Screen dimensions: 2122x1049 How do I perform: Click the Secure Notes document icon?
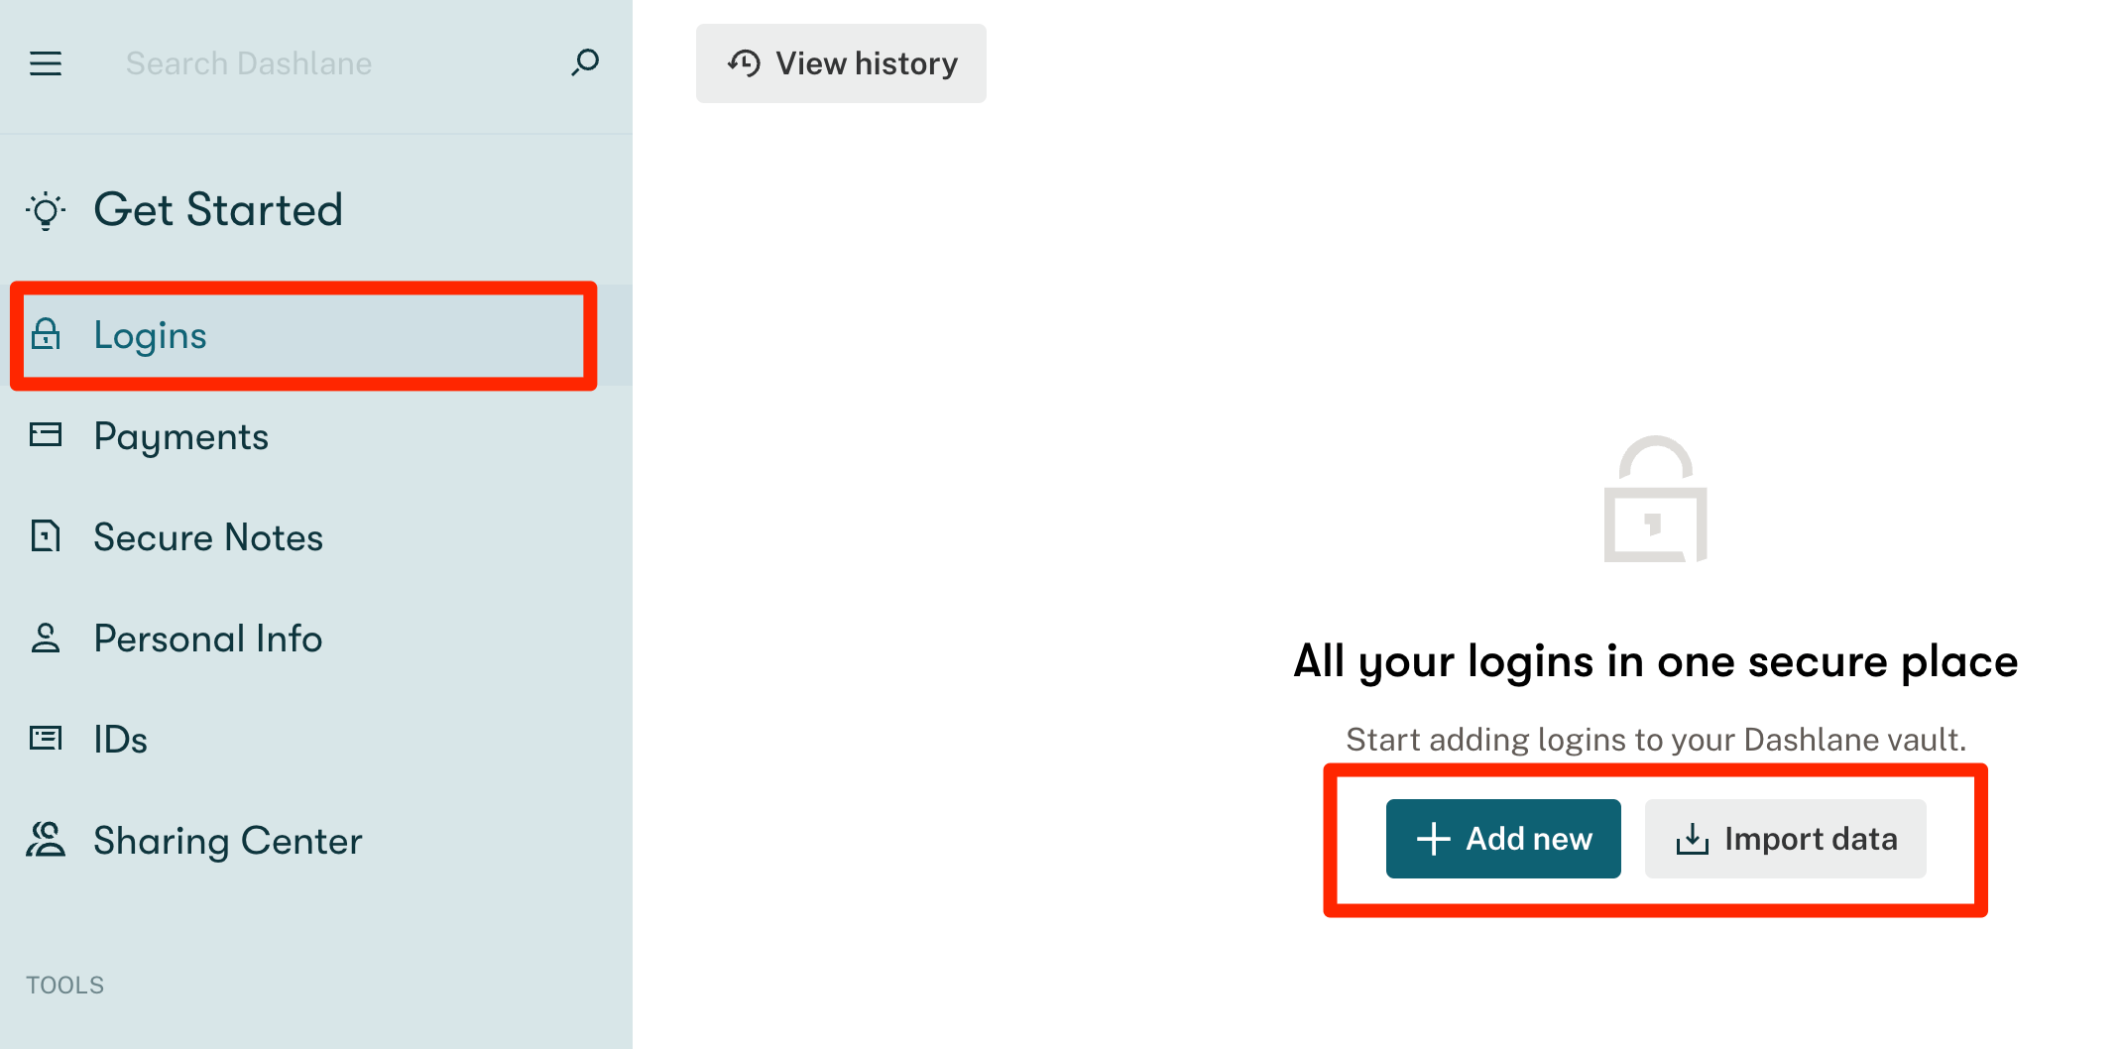(46, 536)
